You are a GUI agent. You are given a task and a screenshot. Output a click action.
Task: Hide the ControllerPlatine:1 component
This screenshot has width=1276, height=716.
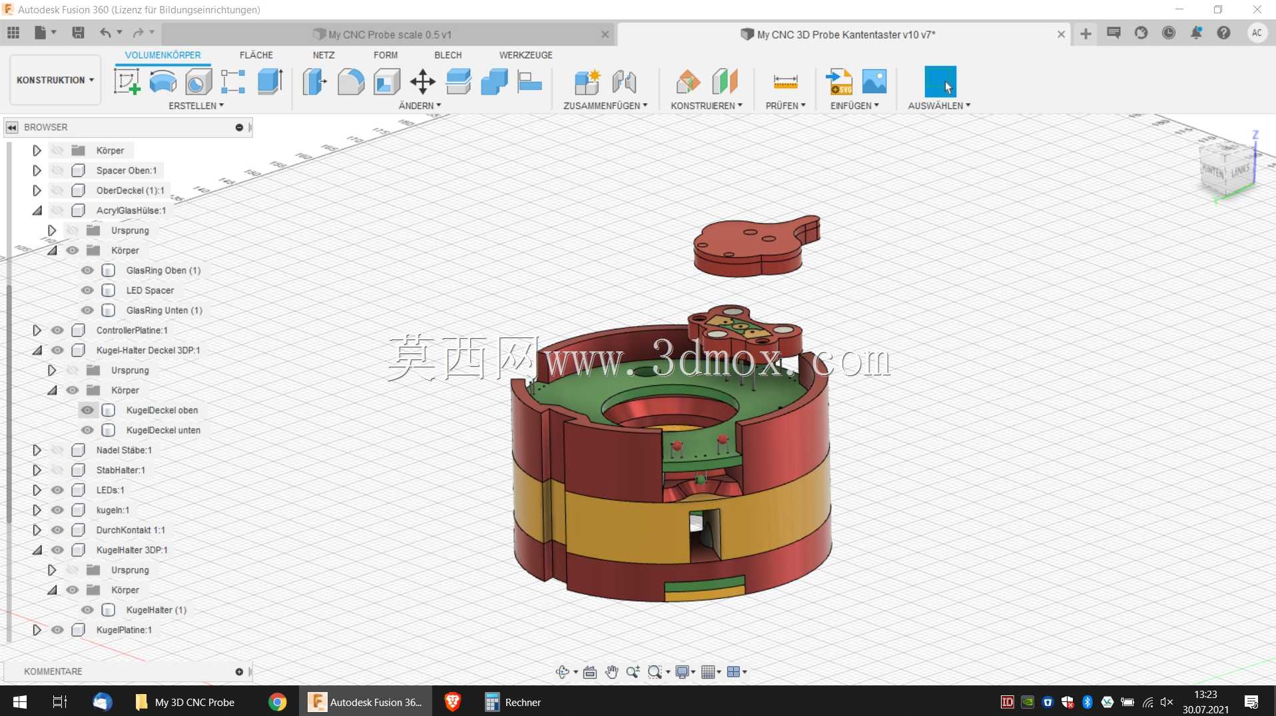click(x=57, y=330)
